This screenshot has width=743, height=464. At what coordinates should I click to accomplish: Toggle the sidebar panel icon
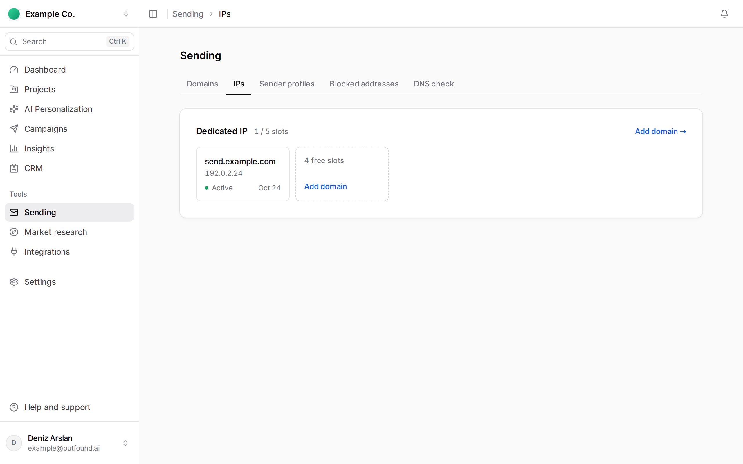[x=153, y=14]
